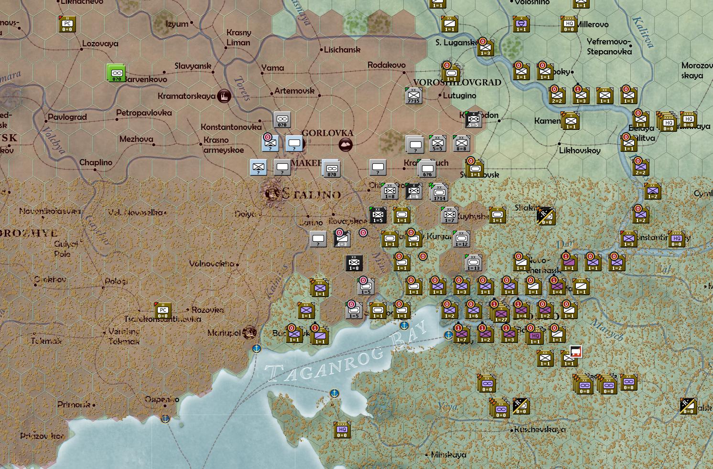Screen dimensions: 713x469
Task: Click the Mariupol city icon
Action: coord(249,332)
